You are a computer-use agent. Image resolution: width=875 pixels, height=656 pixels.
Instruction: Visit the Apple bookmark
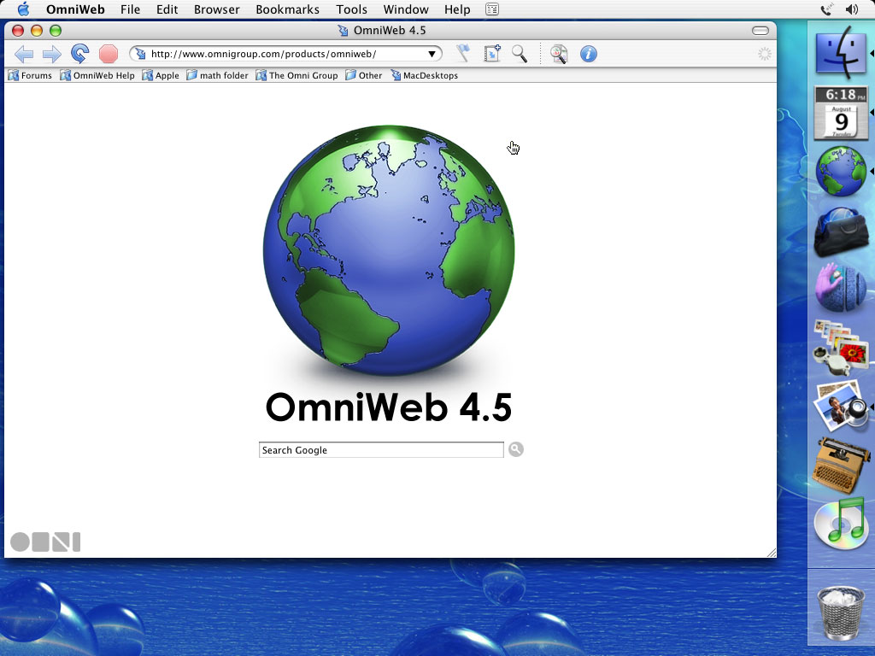tap(161, 75)
